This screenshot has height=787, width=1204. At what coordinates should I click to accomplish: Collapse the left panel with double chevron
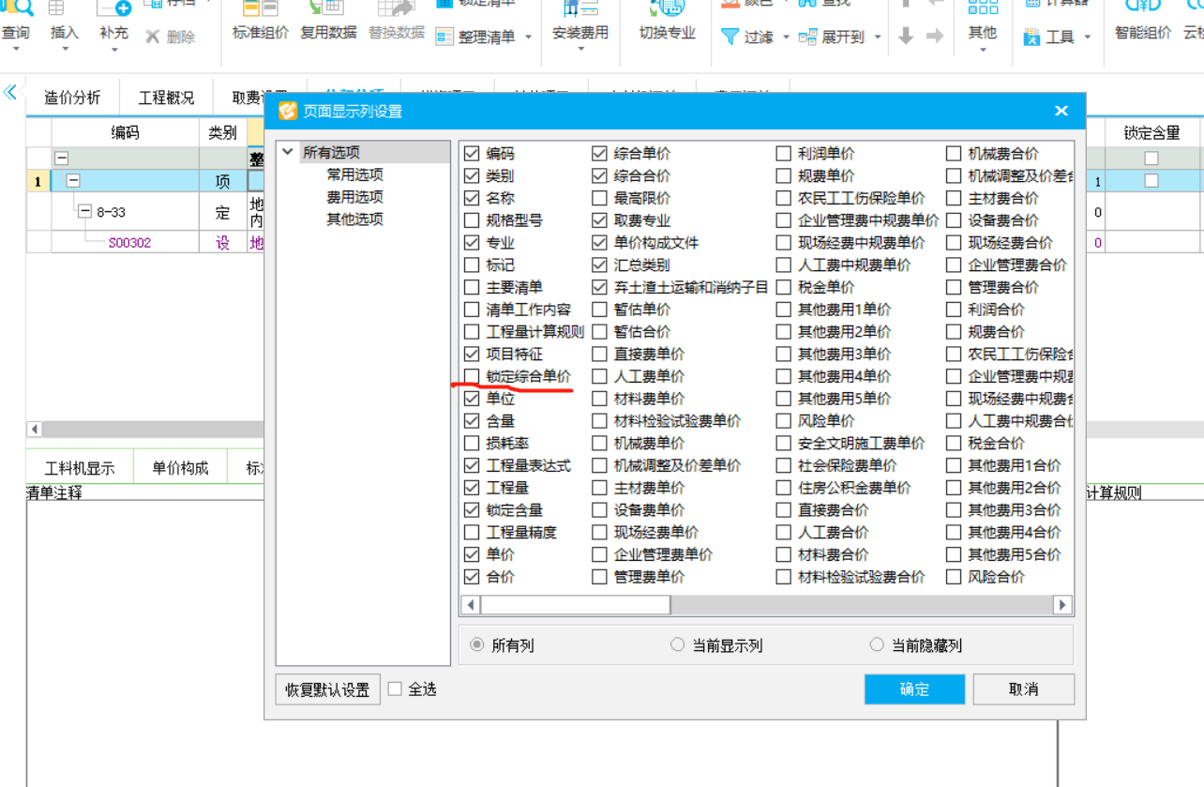[10, 92]
